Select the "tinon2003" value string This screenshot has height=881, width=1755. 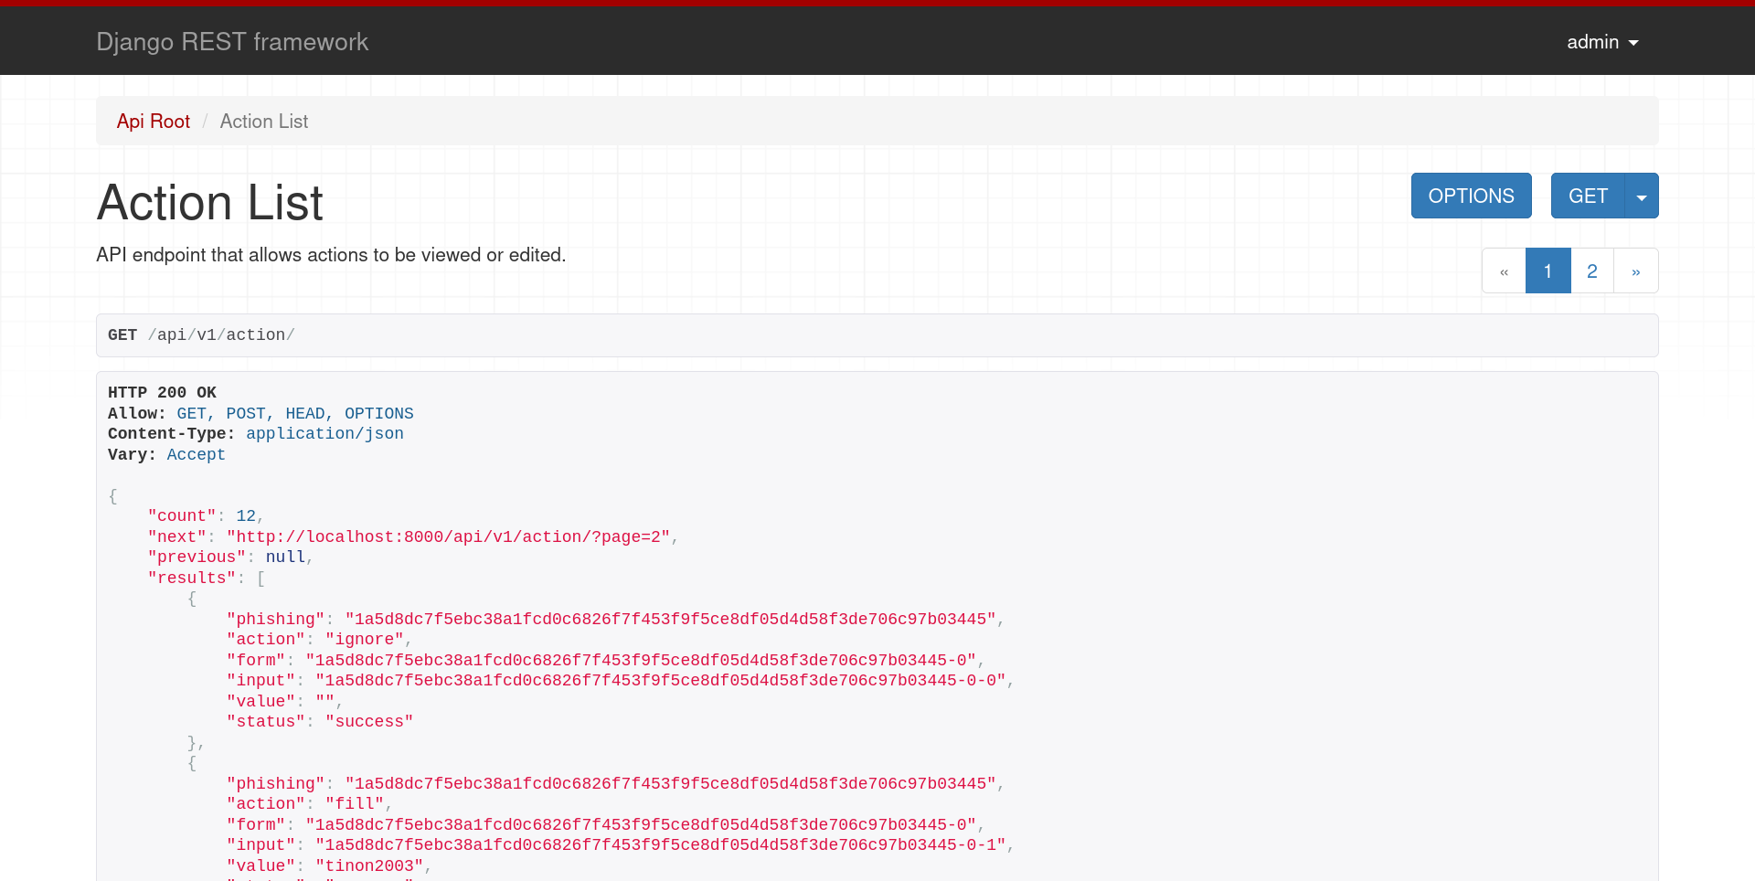click(x=369, y=866)
